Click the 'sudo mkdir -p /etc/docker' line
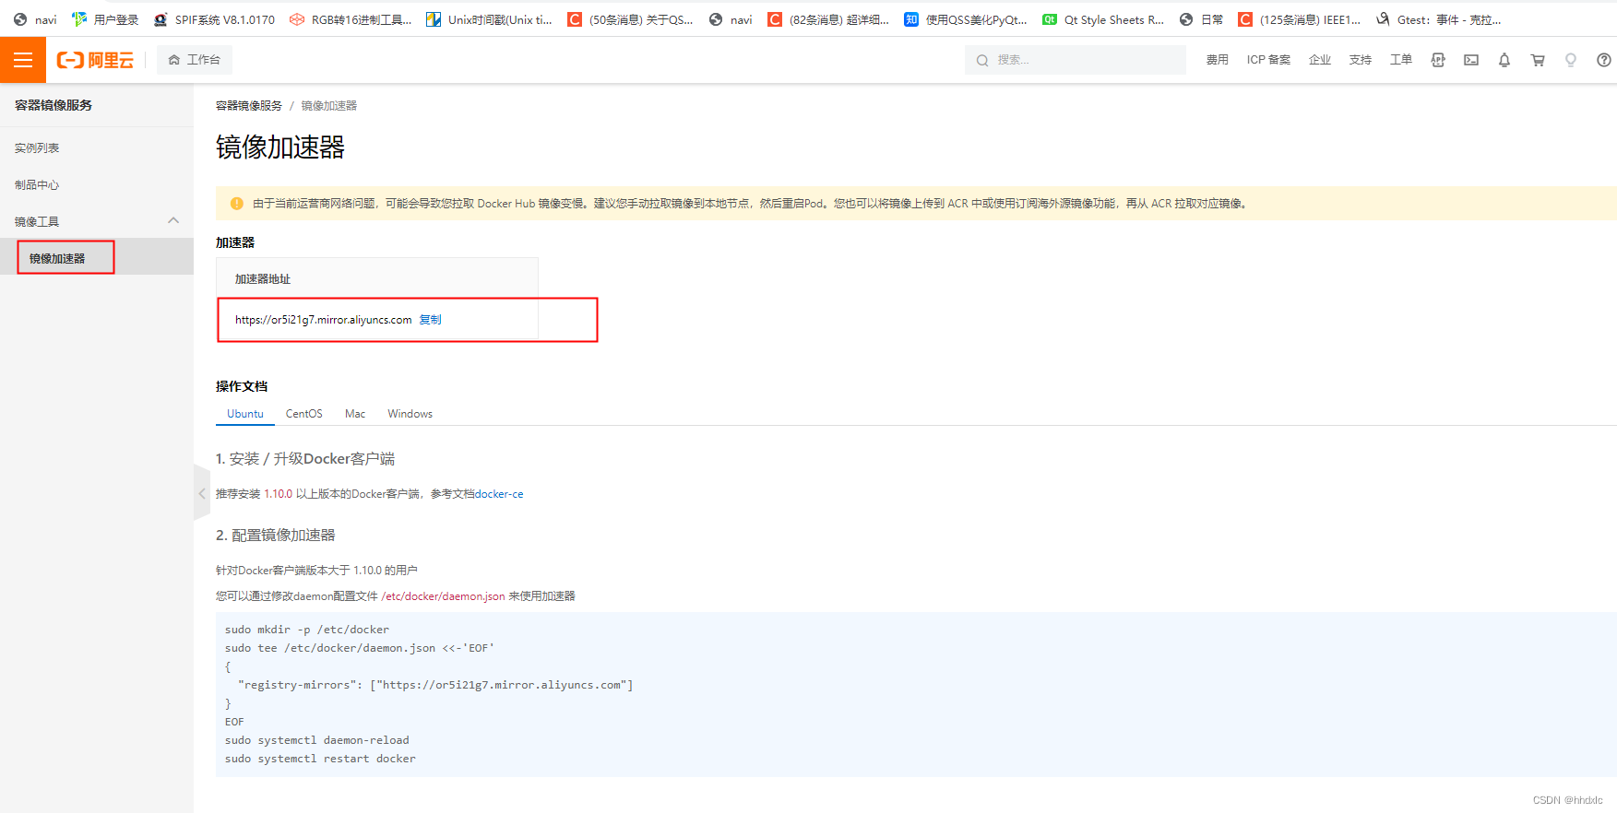The image size is (1617, 813). [307, 630]
